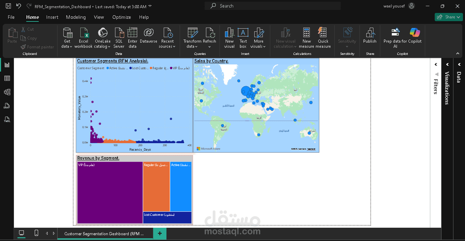The height and width of the screenshot is (241, 465).
Task: Open Model view in left sidebar
Action: tap(7, 92)
